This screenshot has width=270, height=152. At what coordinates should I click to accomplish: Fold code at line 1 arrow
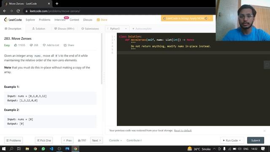pyautogui.click(x=114, y=37)
